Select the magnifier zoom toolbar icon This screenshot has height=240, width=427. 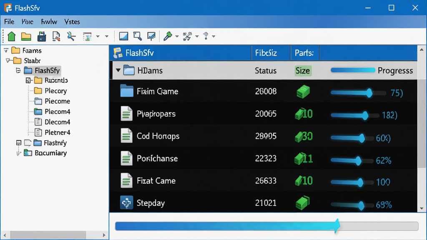[x=138, y=36]
